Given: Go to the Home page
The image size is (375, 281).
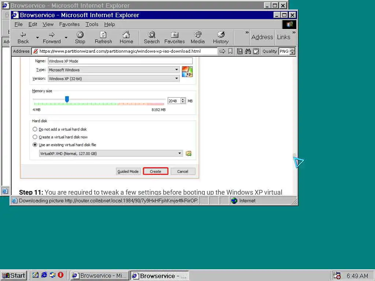Looking at the screenshot, I should [x=126, y=38].
